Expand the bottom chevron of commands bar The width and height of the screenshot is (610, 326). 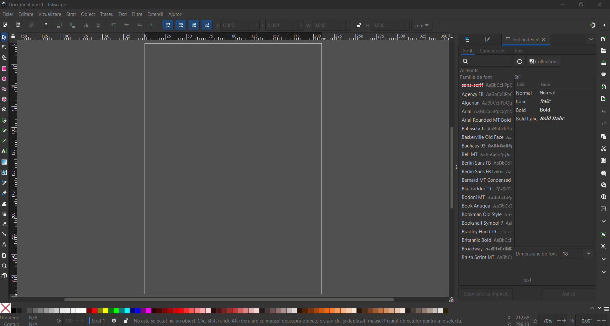click(604, 272)
